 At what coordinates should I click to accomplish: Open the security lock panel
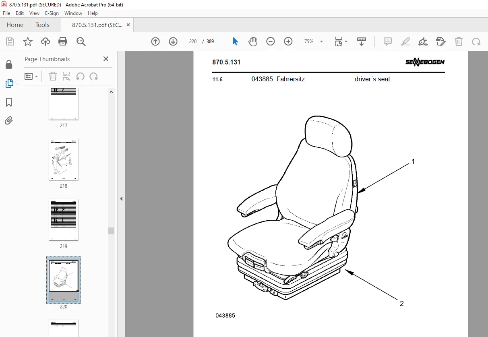(9, 65)
